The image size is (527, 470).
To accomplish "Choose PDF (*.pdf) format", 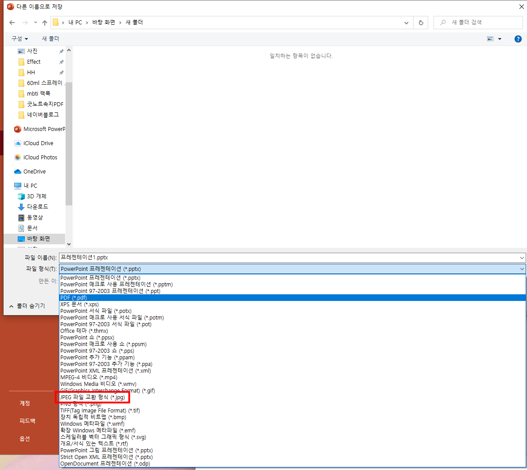I will click(293, 297).
